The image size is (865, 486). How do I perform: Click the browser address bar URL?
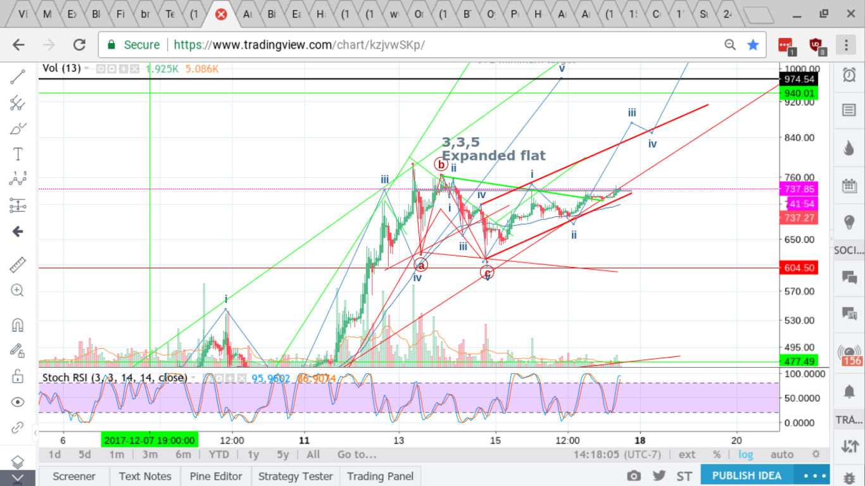pos(299,45)
